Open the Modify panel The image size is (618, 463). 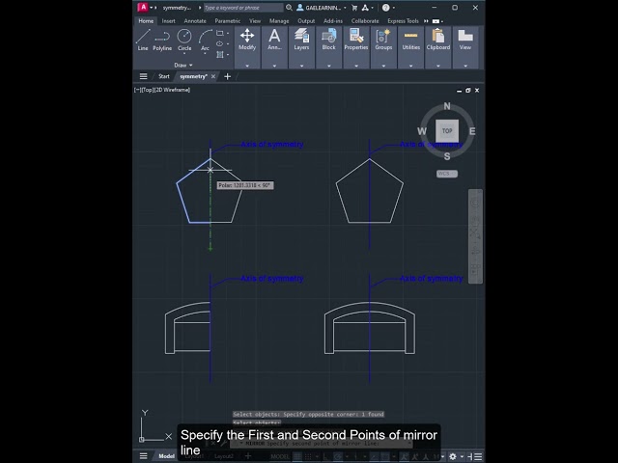[247, 40]
